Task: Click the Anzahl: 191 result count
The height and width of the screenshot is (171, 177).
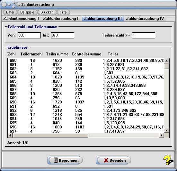Action: coord(18,143)
